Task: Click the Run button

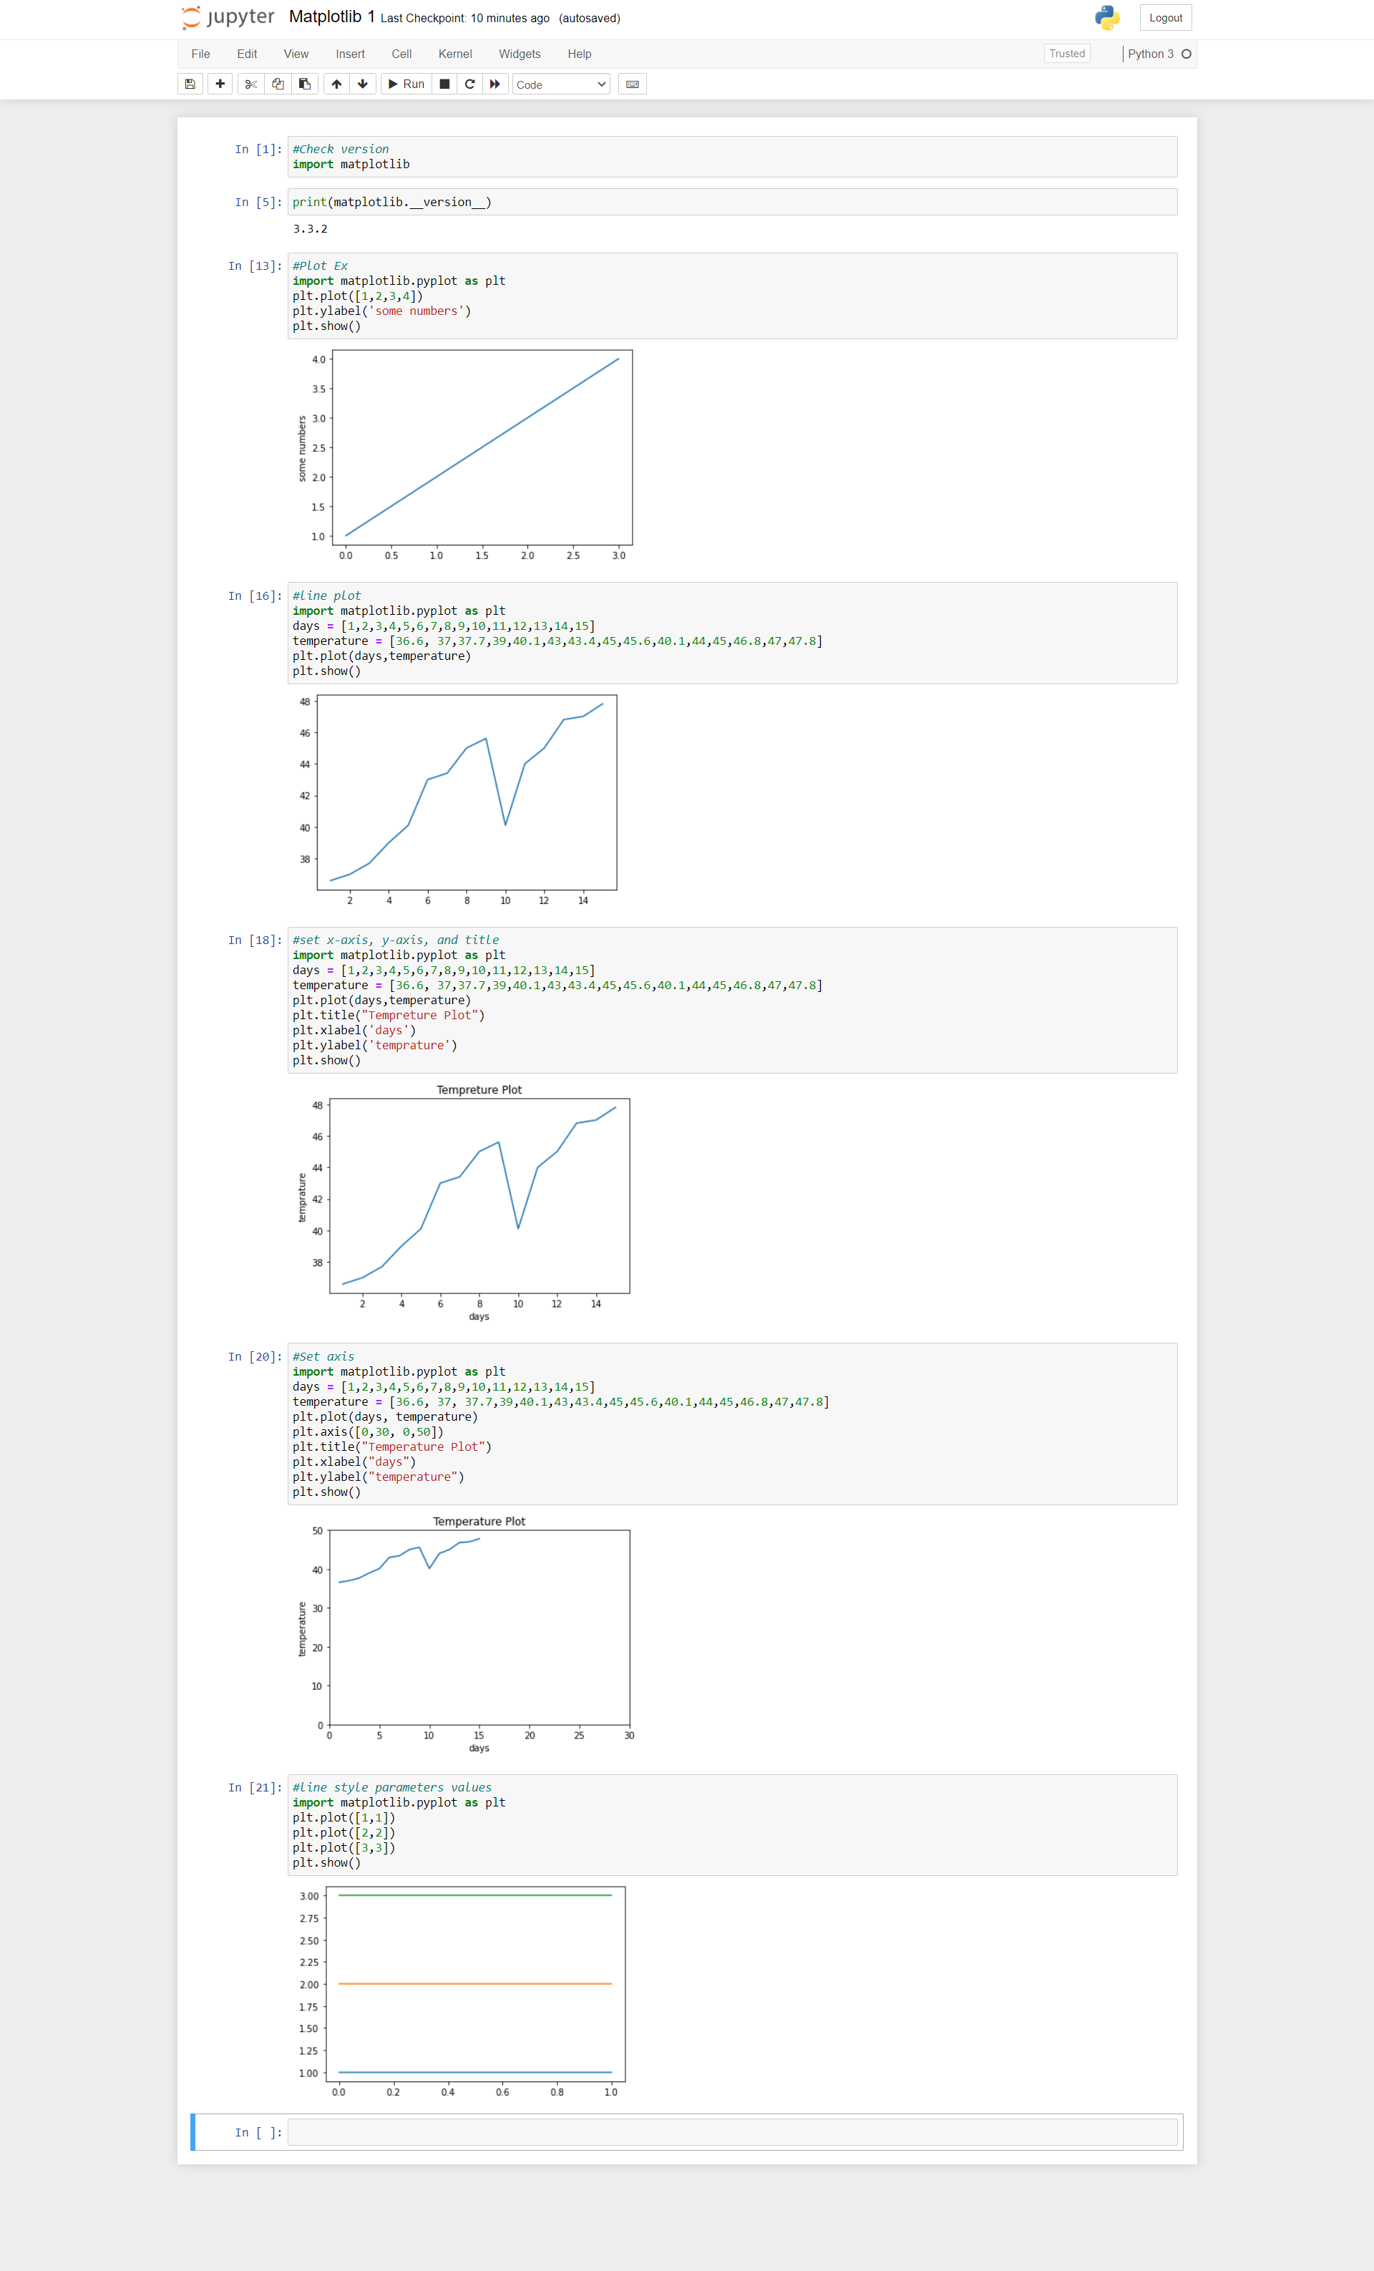Action: [406, 84]
